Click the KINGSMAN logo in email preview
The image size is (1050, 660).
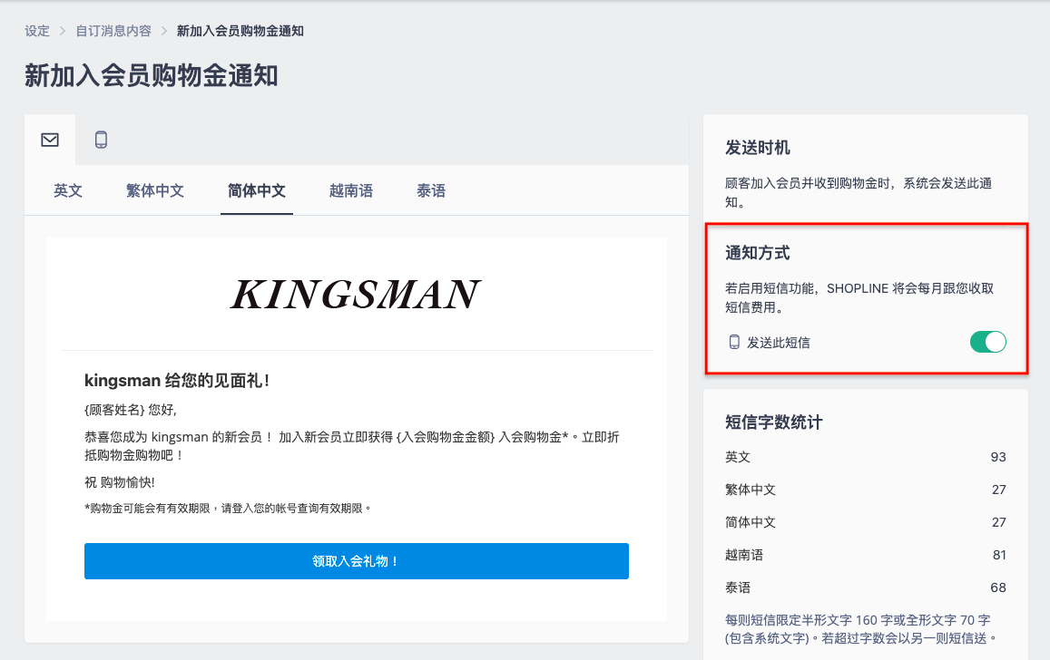(x=356, y=295)
